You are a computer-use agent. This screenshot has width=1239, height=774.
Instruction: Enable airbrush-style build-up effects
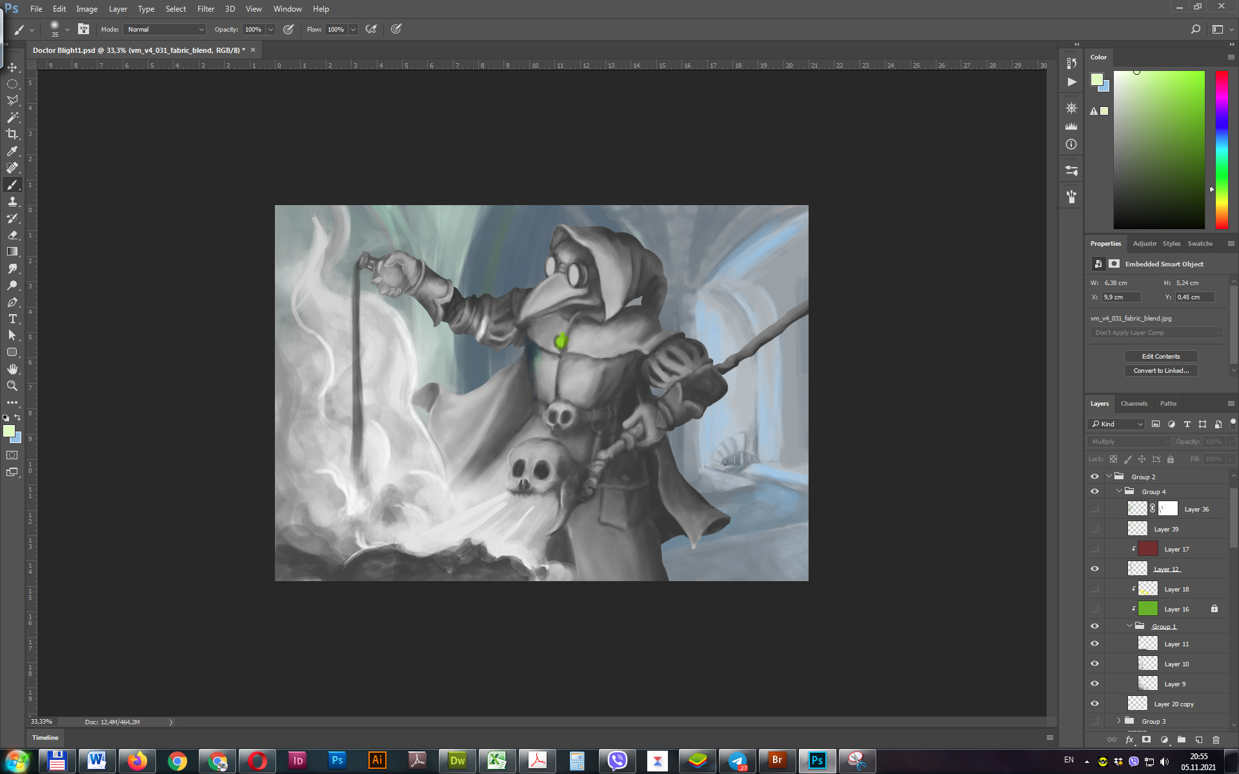tap(371, 29)
